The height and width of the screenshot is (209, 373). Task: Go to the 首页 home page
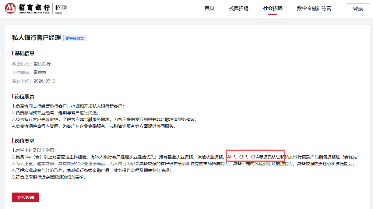point(209,9)
